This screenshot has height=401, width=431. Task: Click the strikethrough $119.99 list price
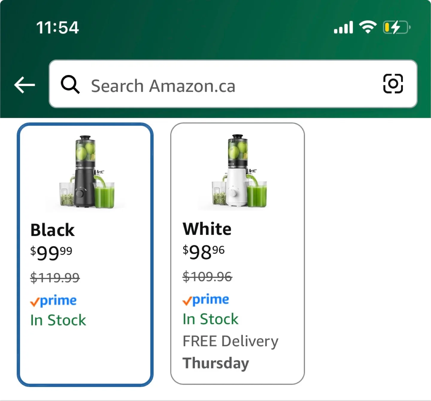[55, 278]
